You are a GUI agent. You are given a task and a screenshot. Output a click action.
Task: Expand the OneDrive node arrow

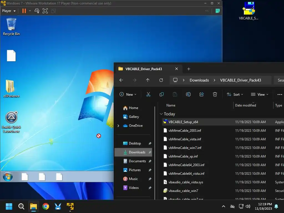(x=118, y=126)
